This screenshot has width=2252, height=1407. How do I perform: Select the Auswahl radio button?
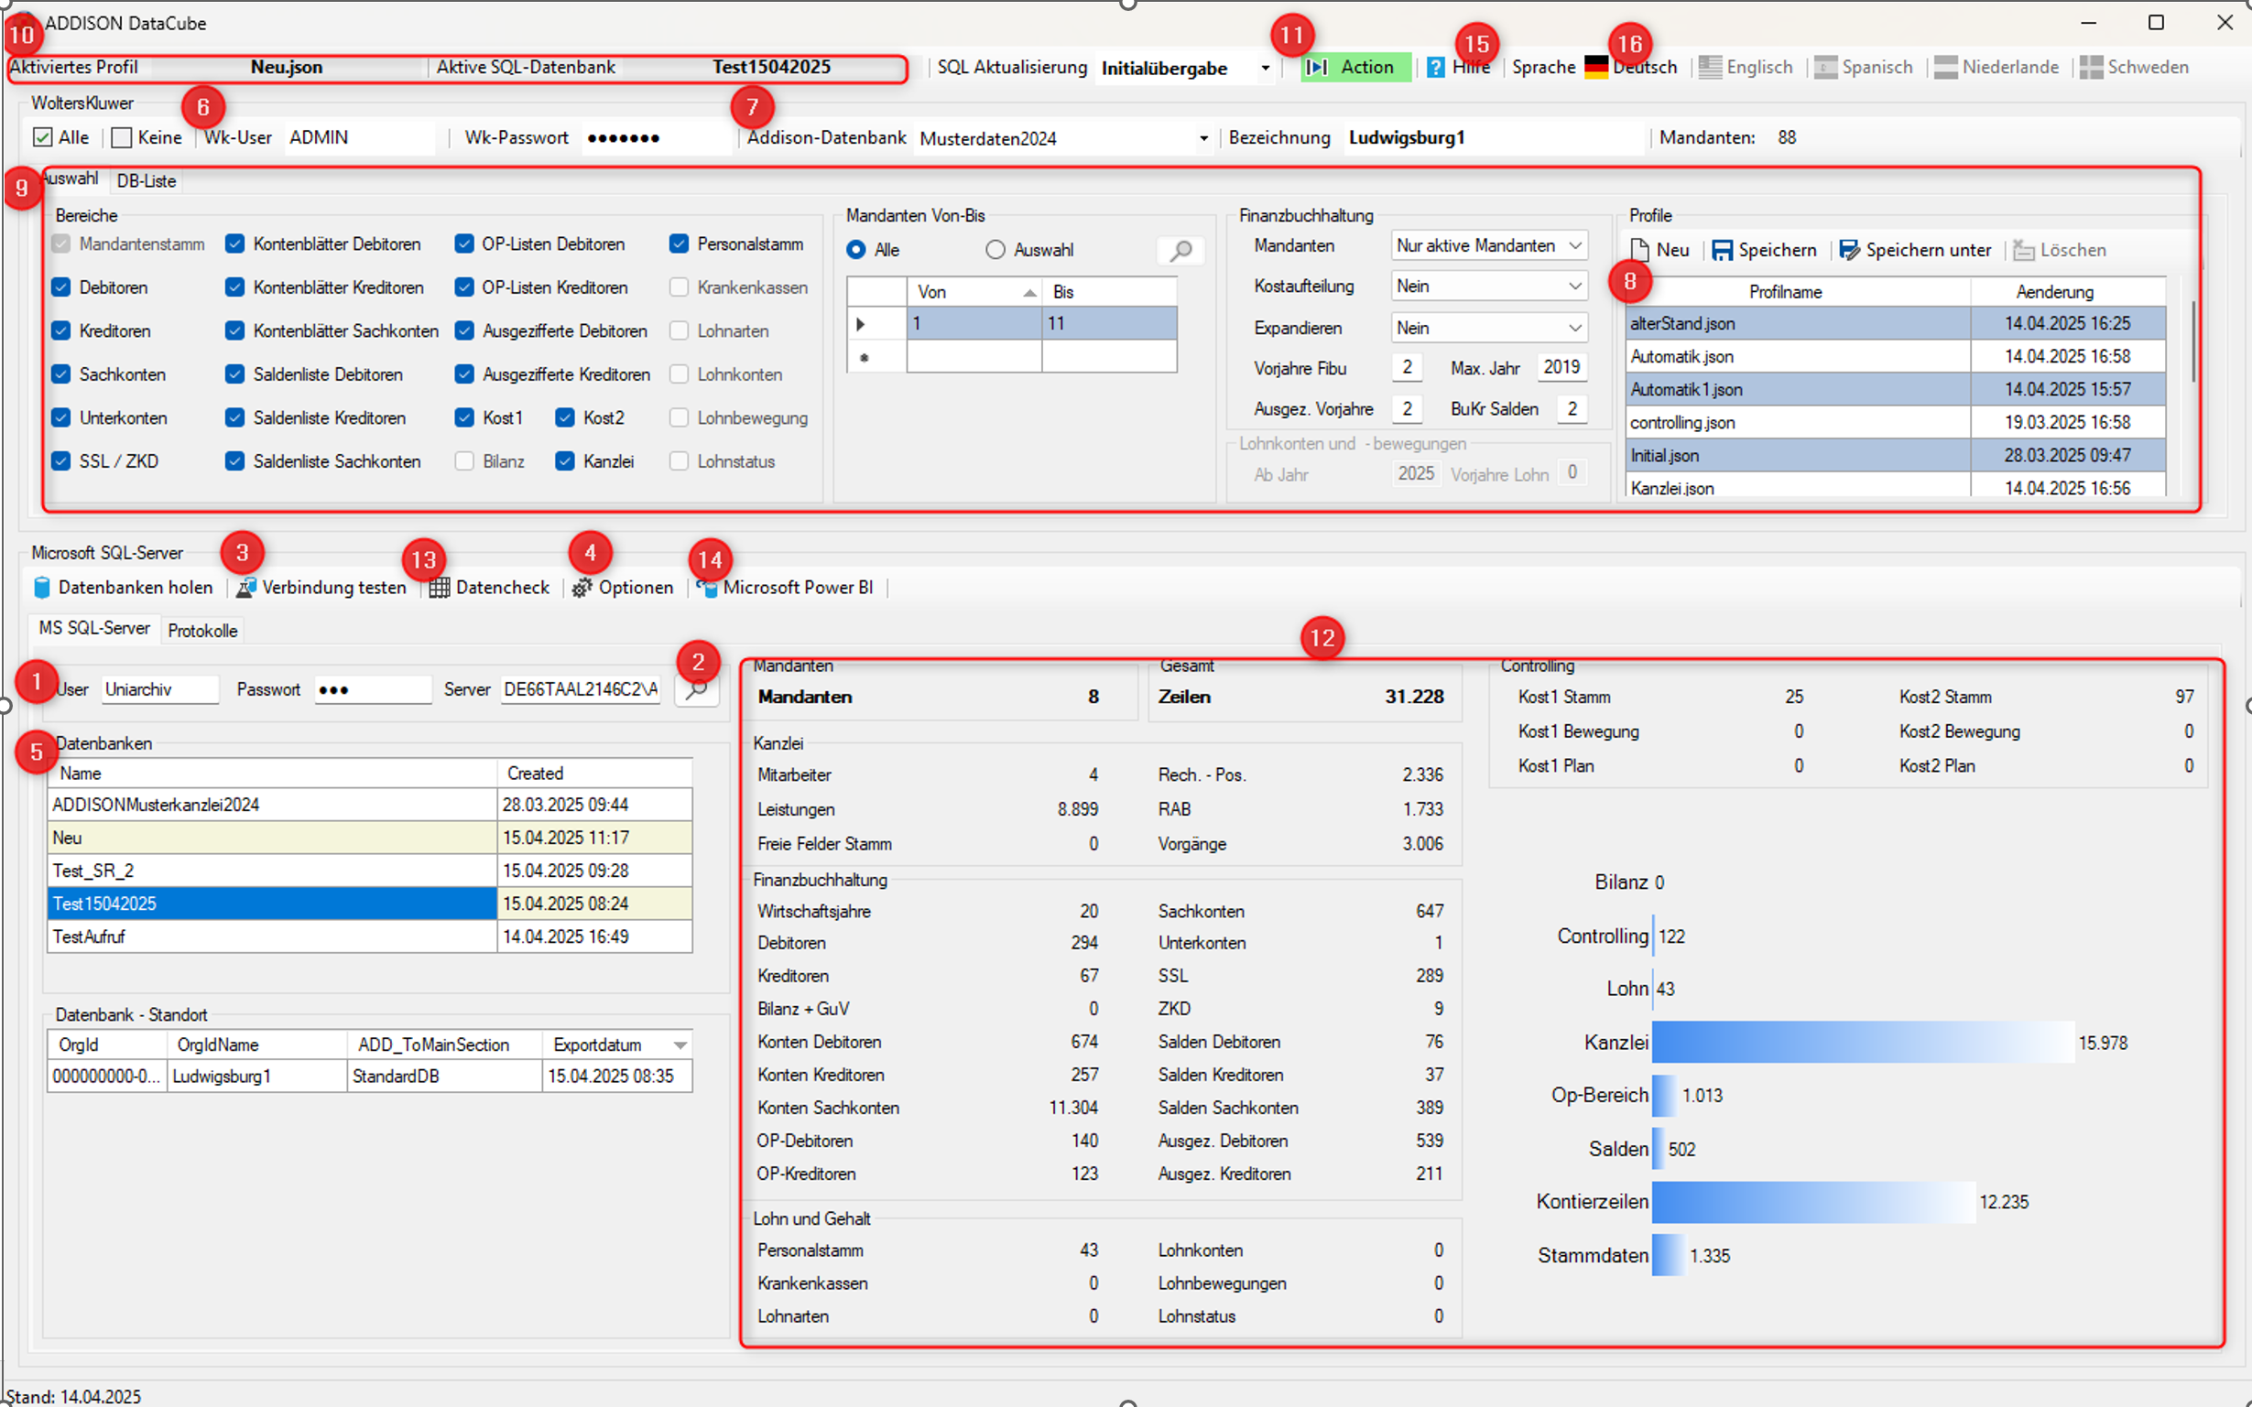pyautogui.click(x=995, y=250)
